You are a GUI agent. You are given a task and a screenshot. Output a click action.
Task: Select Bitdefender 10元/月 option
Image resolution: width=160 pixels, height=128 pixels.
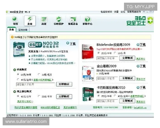pyautogui.click(x=115, y=53)
